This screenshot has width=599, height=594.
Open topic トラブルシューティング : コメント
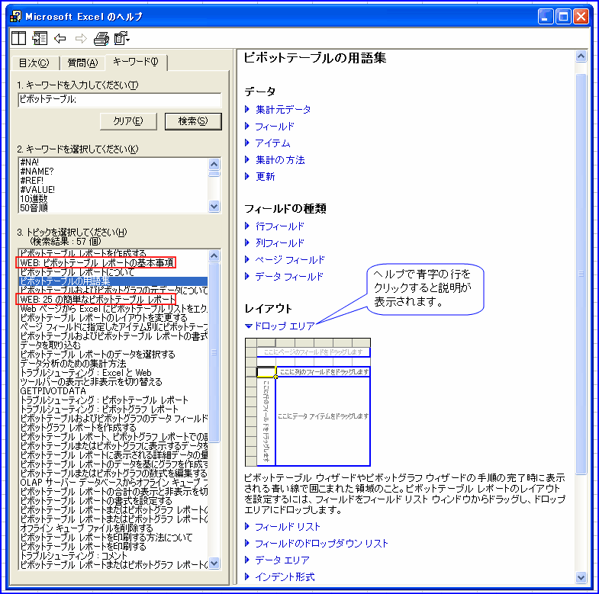tap(73, 556)
